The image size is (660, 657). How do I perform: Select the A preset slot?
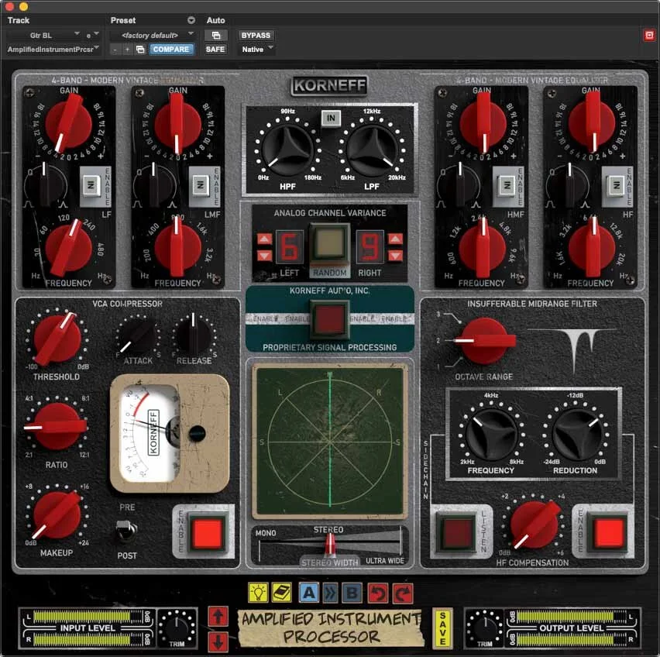click(308, 593)
